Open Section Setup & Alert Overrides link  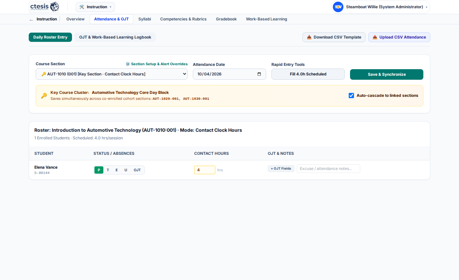(x=157, y=64)
